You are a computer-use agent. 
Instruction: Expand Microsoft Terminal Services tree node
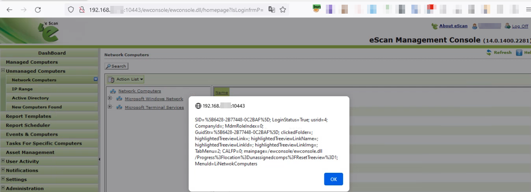click(110, 107)
